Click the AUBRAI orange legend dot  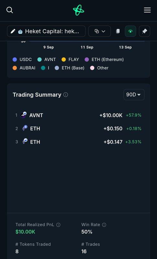(15, 68)
